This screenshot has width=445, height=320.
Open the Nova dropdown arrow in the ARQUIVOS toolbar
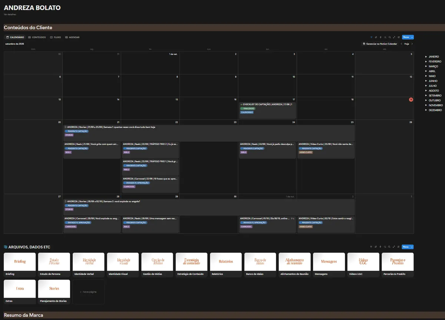pos(412,247)
